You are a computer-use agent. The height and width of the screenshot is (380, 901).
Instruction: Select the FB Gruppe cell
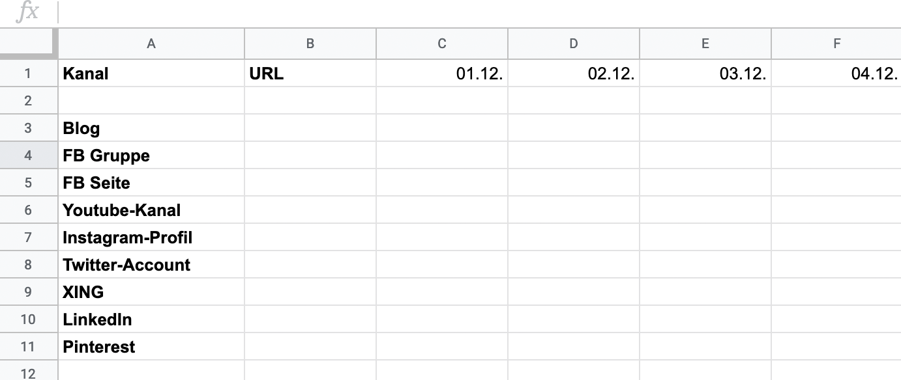pyautogui.click(x=151, y=156)
